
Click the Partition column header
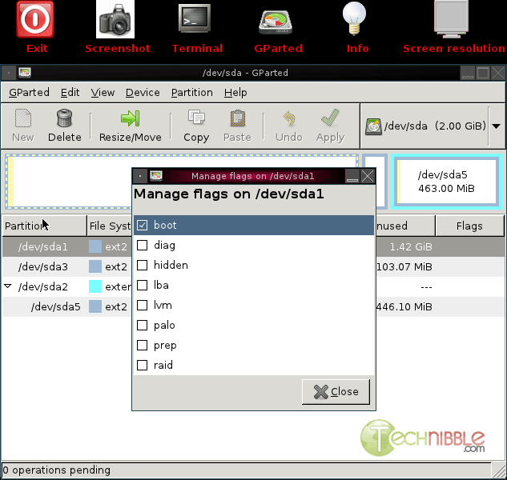tap(45, 226)
